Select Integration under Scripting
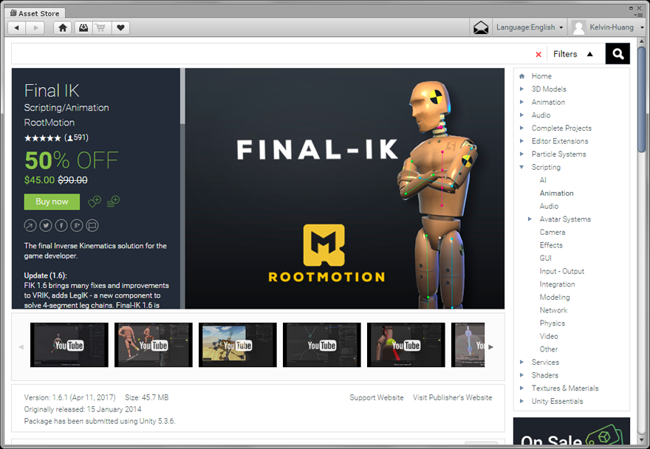The image size is (650, 449). pos(557,284)
